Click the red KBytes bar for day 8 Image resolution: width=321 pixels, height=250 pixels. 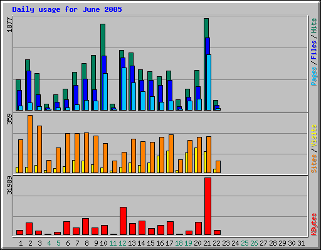[85, 227]
